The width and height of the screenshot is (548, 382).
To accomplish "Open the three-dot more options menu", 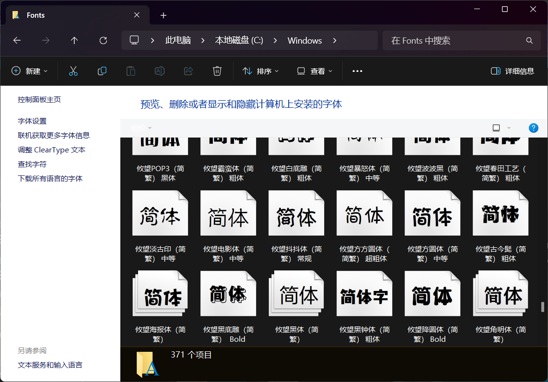I will [357, 71].
